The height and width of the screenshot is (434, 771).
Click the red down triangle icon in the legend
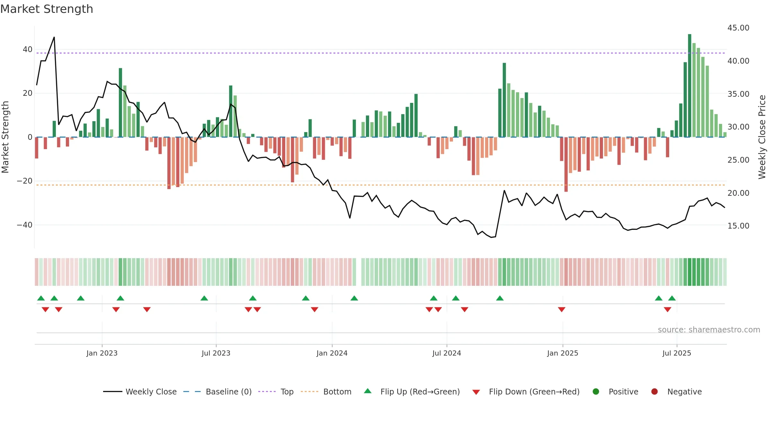(x=476, y=392)
